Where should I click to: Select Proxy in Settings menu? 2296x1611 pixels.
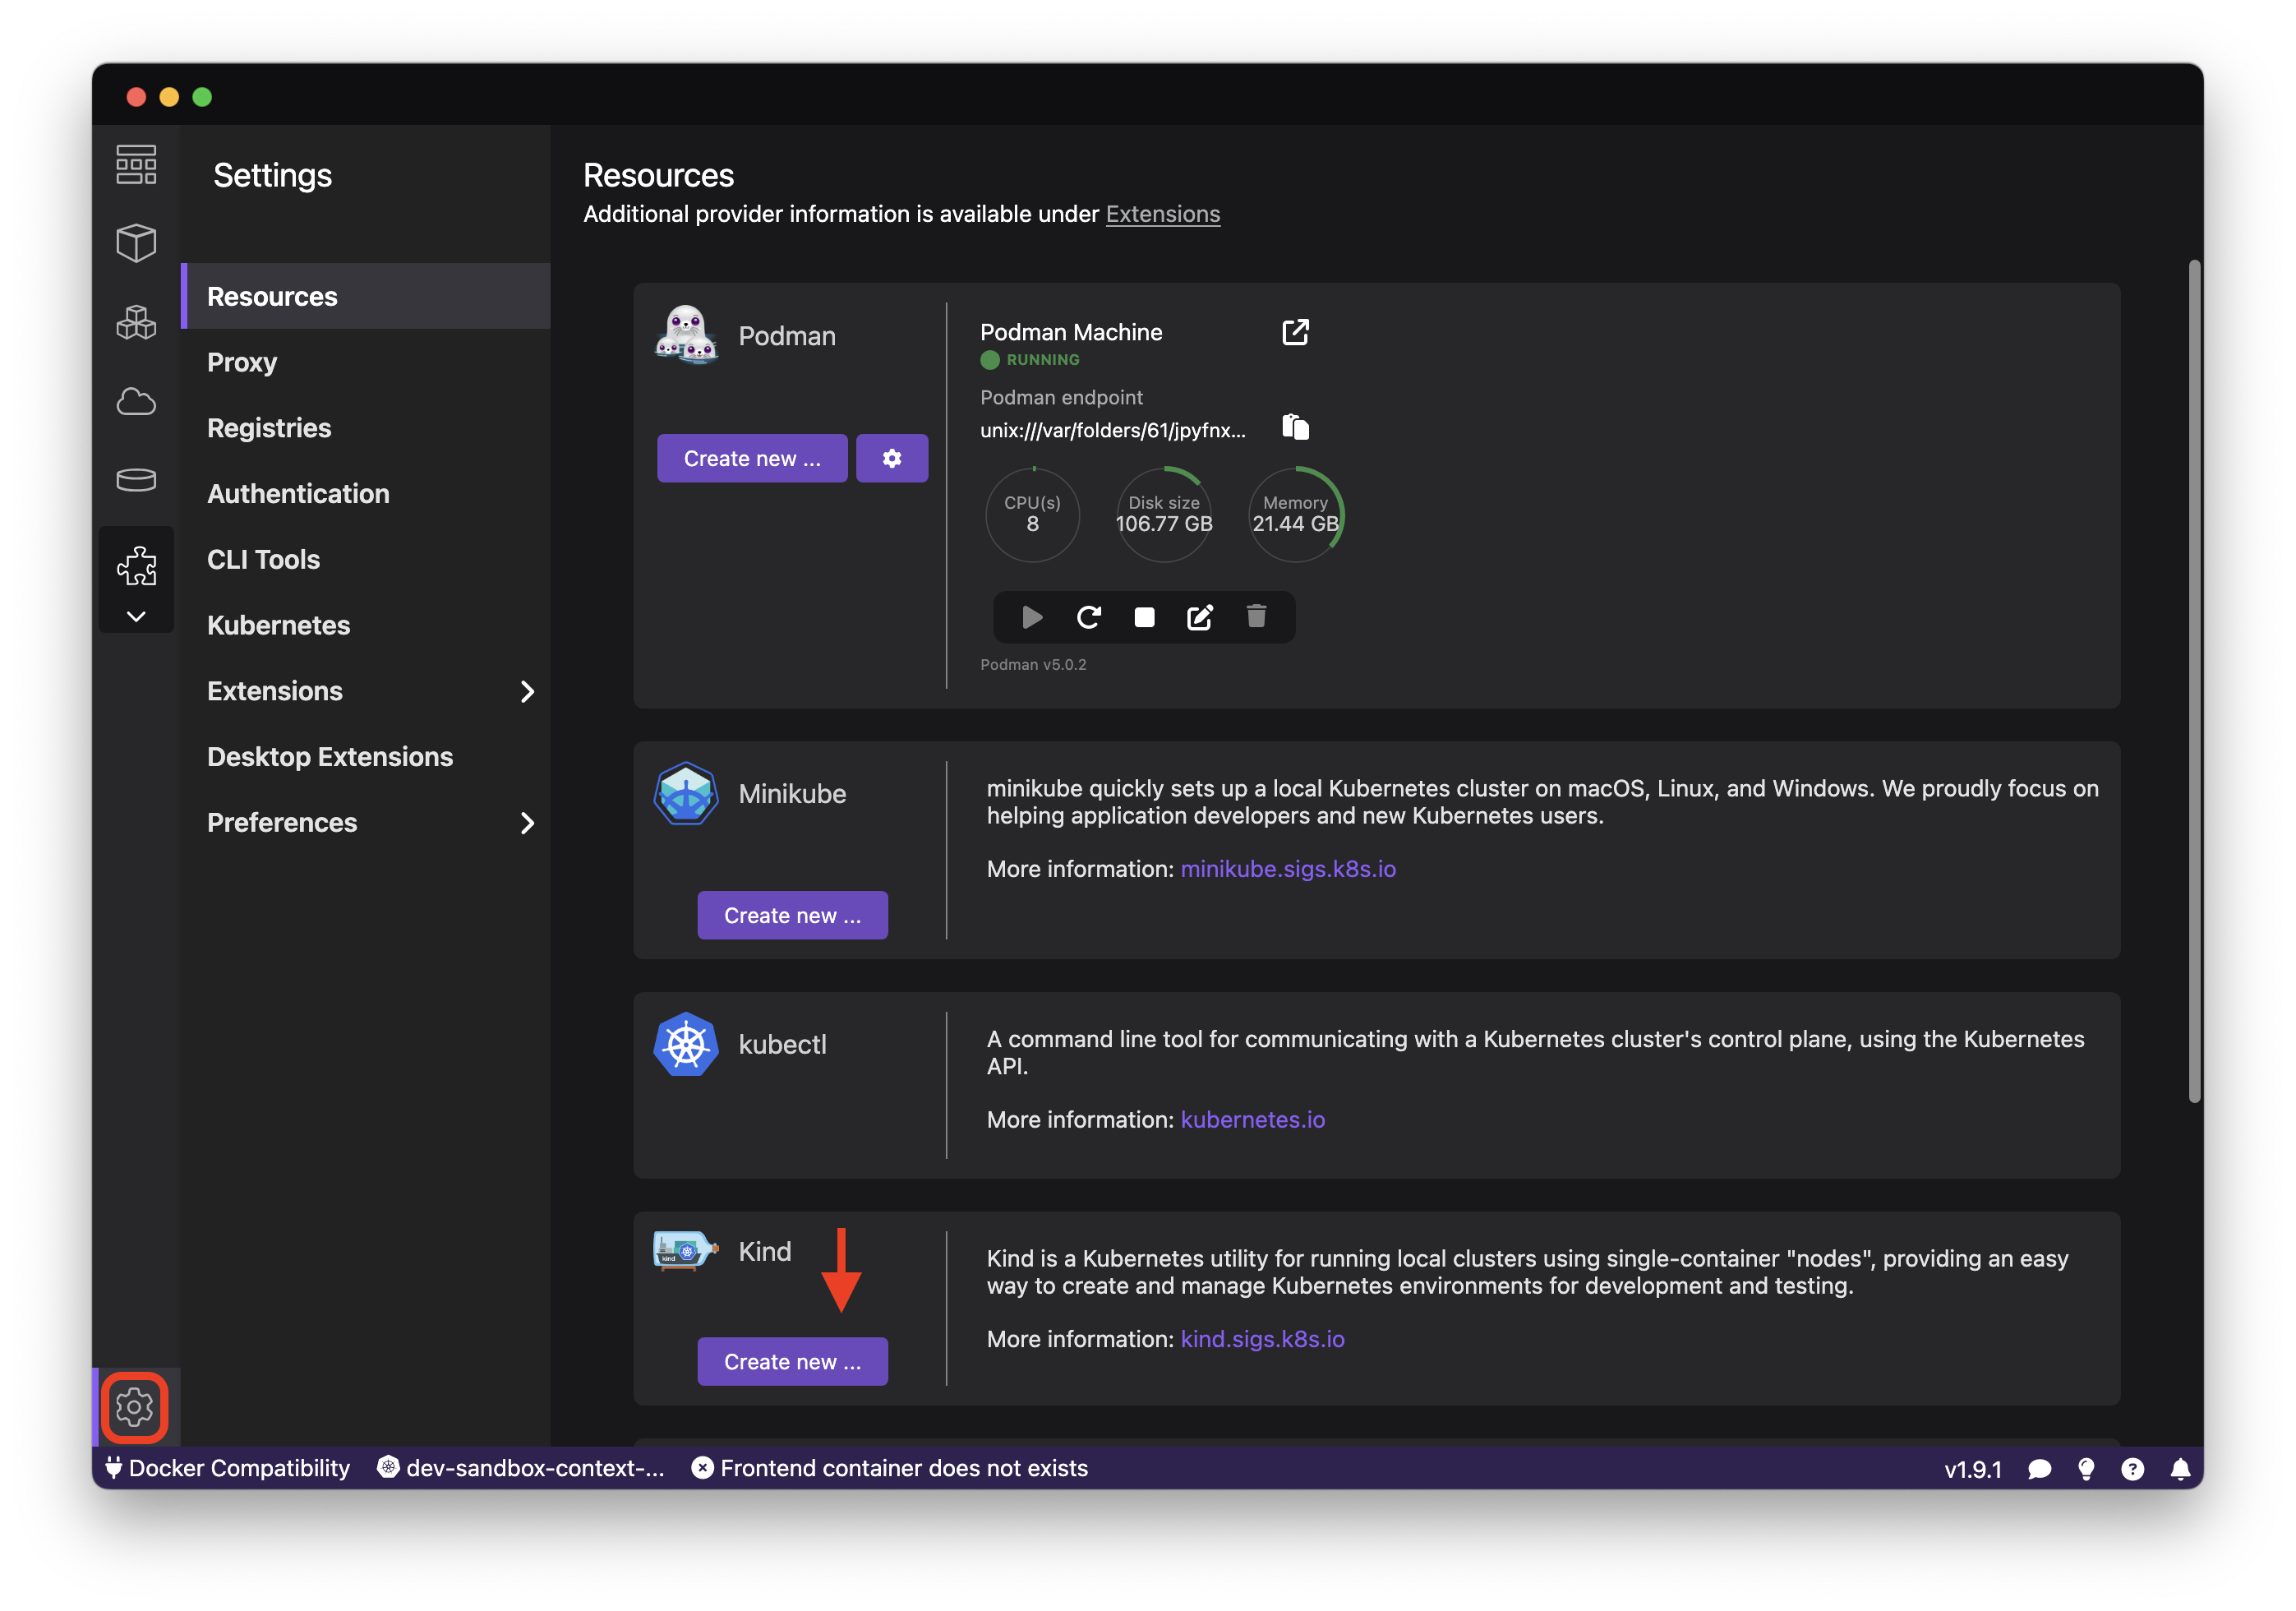(x=366, y=362)
